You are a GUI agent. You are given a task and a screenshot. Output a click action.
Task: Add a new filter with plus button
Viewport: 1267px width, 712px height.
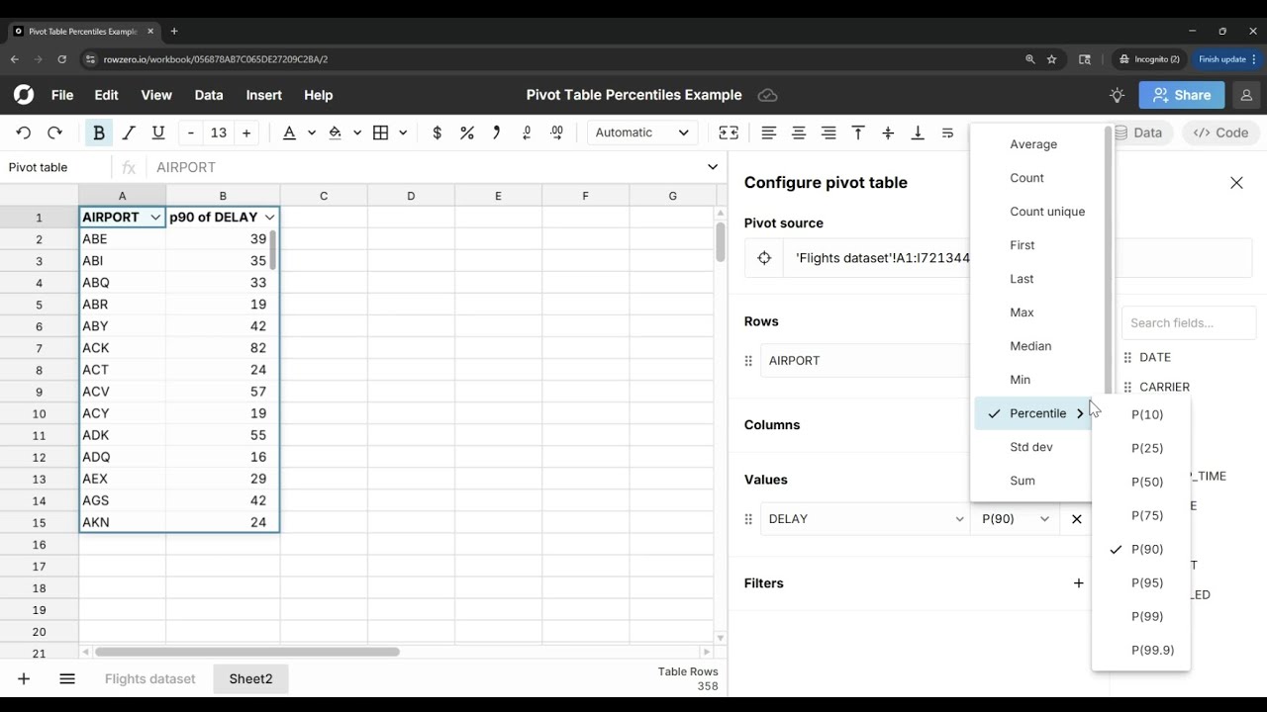[1079, 583]
